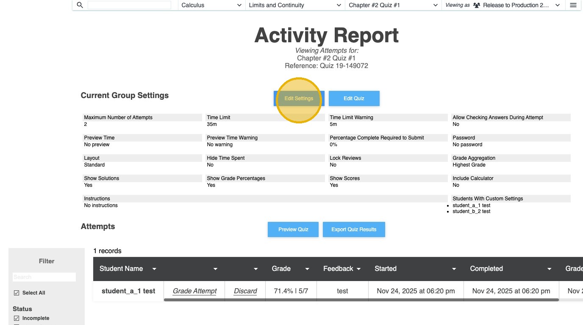This screenshot has width=583, height=325.
Task: Click the 'test' feedback cell
Action: click(x=342, y=291)
